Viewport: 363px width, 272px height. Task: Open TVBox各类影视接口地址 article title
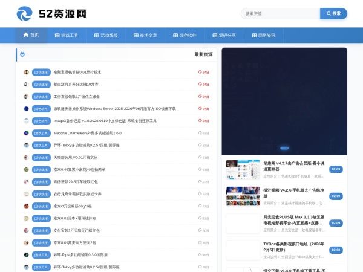click(x=294, y=247)
